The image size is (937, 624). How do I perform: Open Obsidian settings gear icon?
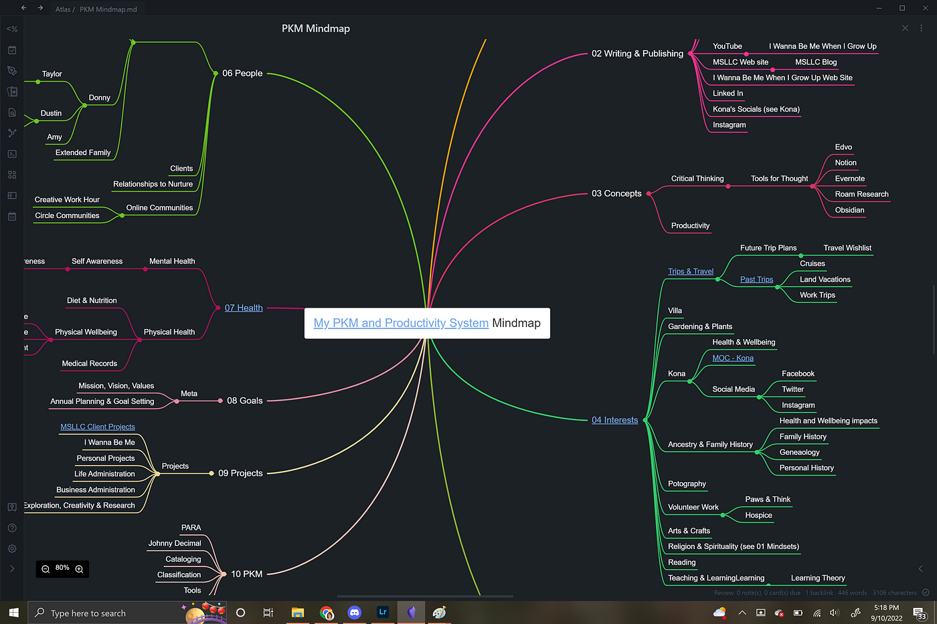point(12,548)
